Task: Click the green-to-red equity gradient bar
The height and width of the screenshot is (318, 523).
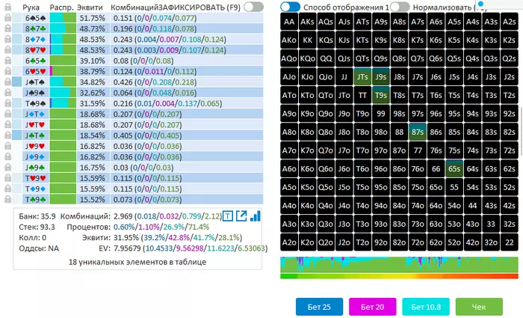Action: click(399, 276)
